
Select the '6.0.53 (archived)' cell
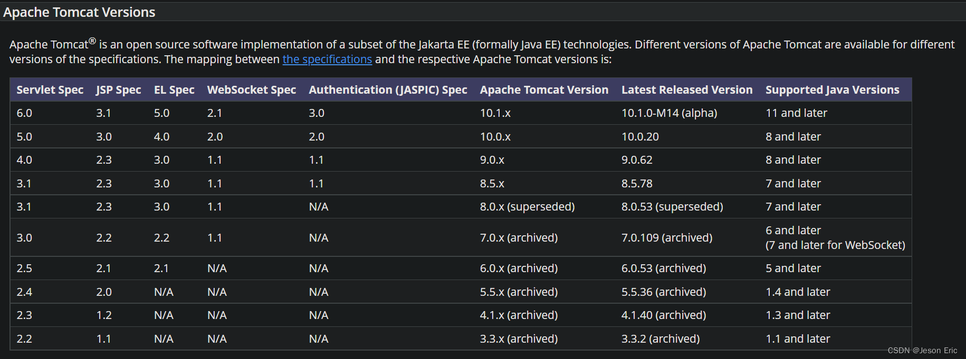coord(664,268)
